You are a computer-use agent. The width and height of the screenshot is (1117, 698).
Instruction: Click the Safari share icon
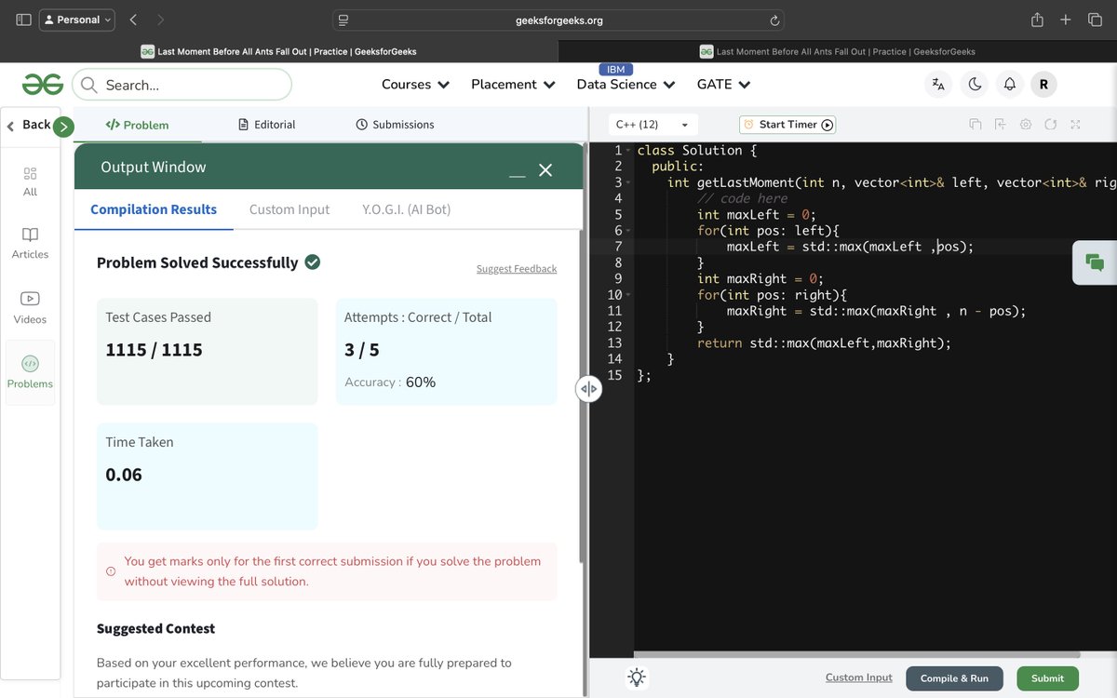pyautogui.click(x=1037, y=20)
